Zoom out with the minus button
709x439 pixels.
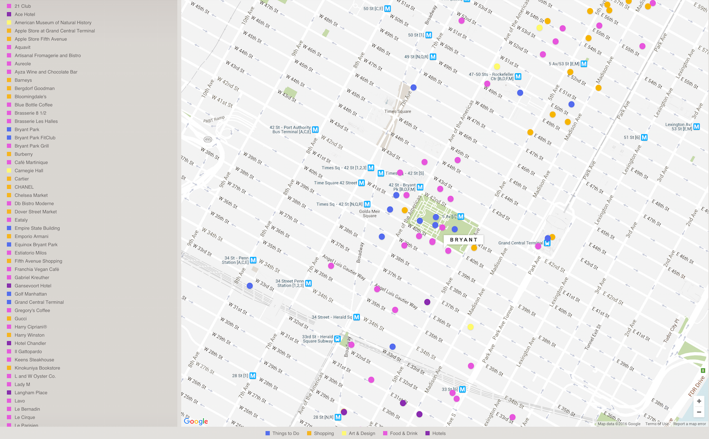[699, 412]
